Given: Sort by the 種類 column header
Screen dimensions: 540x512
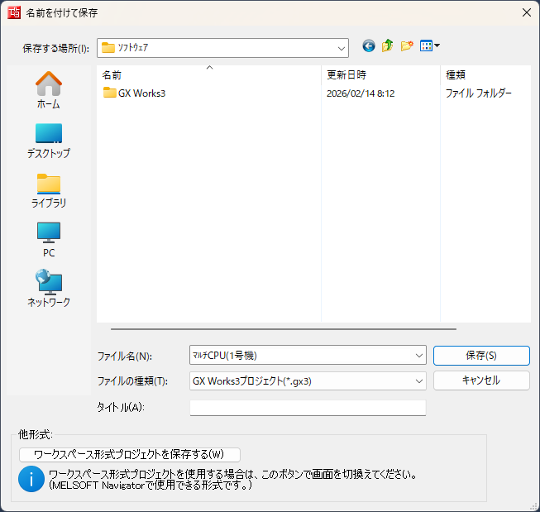Looking at the screenshot, I should [x=485, y=74].
